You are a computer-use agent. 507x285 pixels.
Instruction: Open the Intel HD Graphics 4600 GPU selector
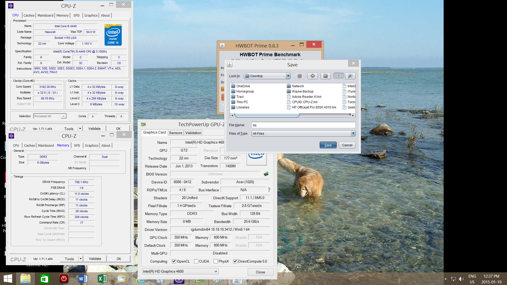(x=180, y=271)
